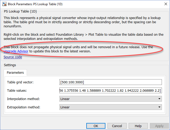
Task: Click the Settings section heading
Action: pyautogui.click(x=10, y=65)
